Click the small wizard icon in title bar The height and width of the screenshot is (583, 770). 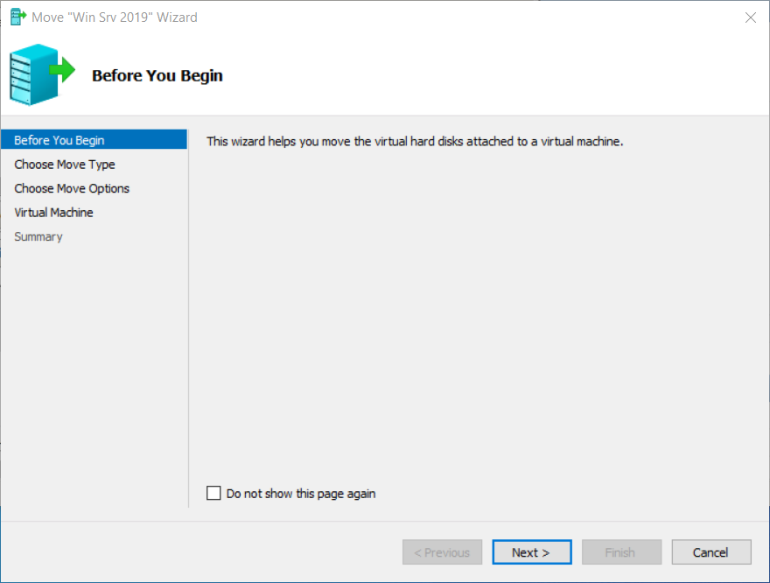point(17,18)
